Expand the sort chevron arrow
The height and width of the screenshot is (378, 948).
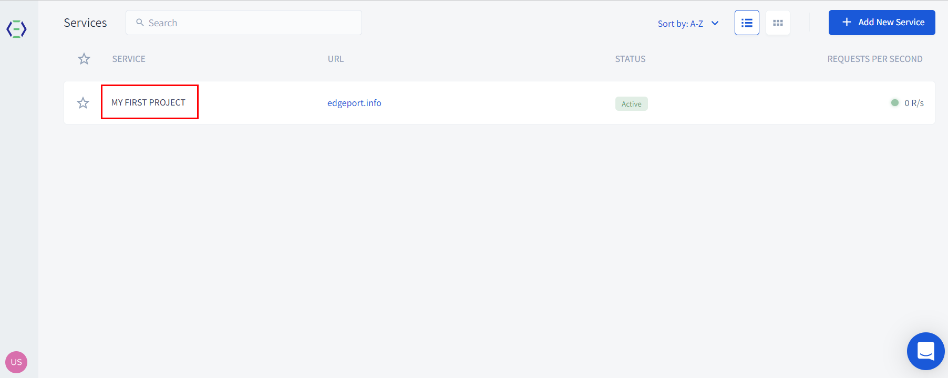click(715, 23)
